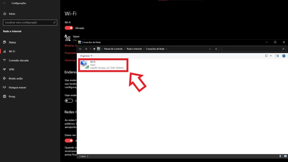Click the Proxy globe icon

tap(5, 96)
